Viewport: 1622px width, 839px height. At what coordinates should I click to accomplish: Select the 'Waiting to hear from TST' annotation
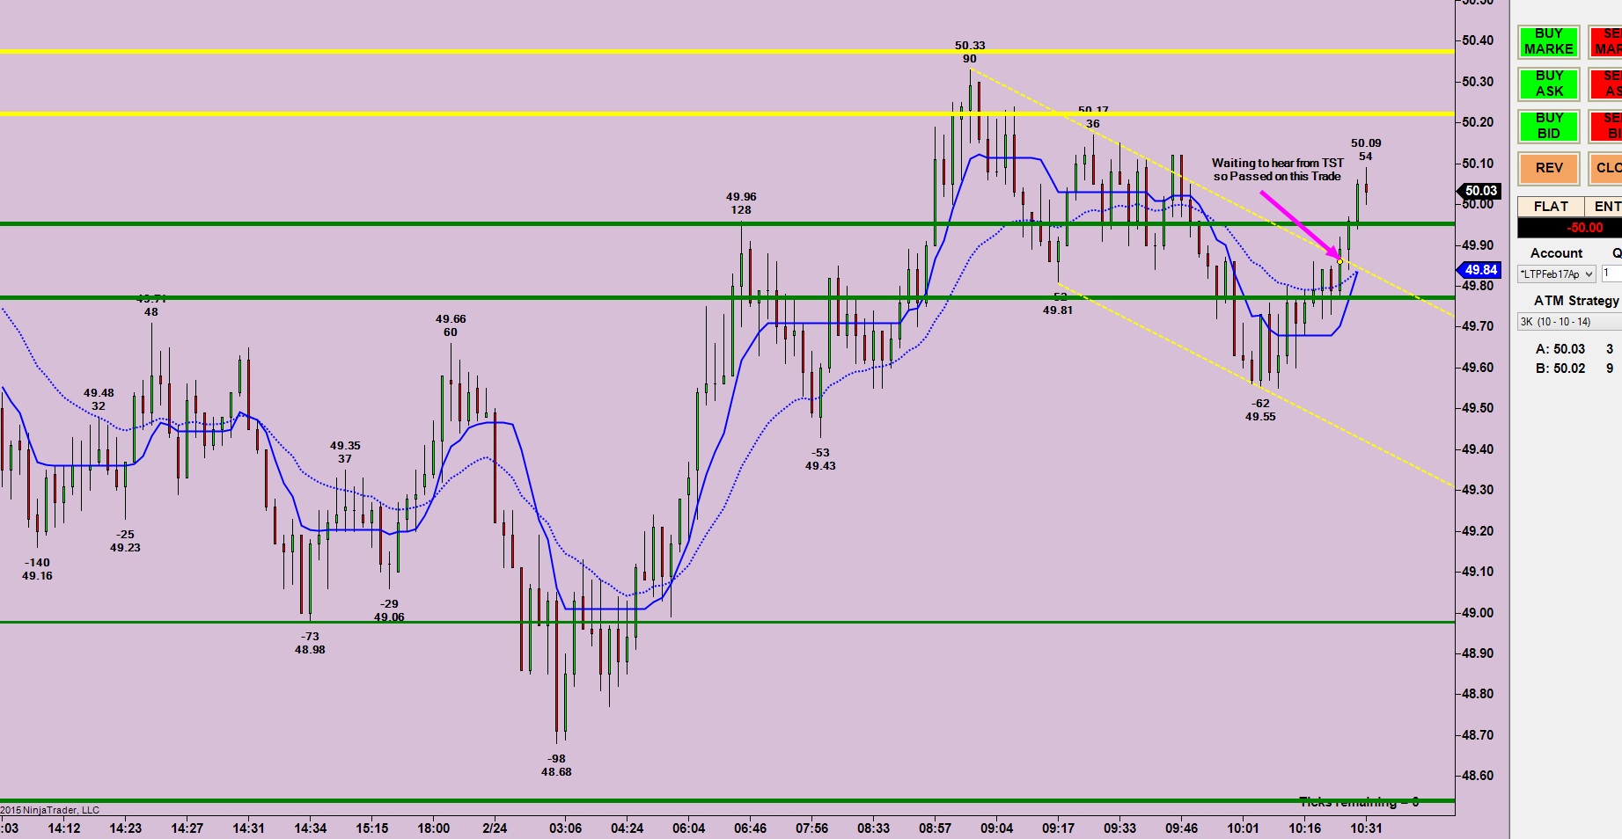pos(1277,170)
